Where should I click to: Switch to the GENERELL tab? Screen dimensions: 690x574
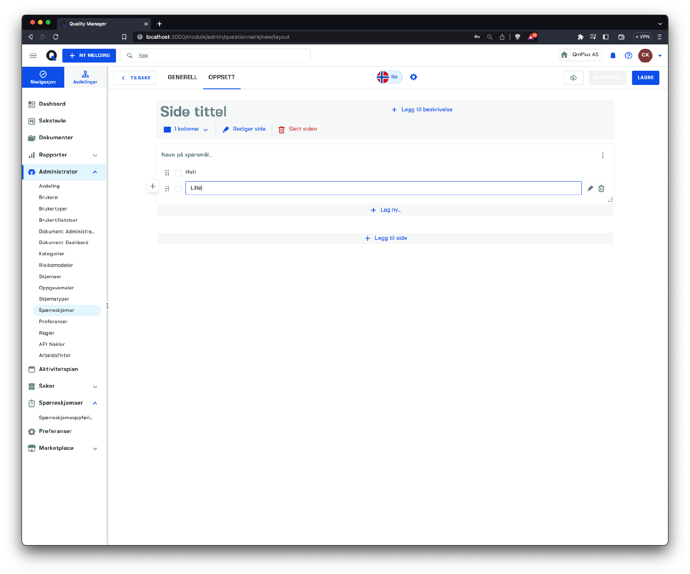[x=182, y=77]
